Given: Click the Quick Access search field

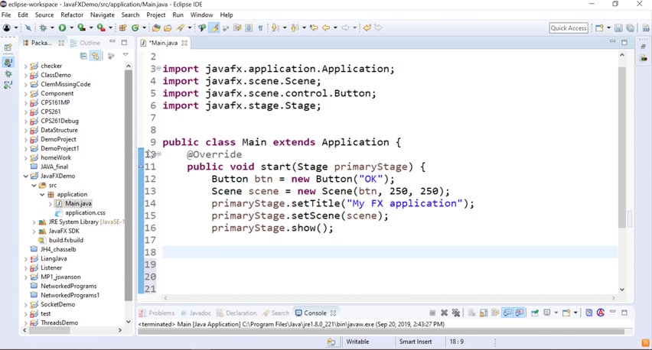Looking at the screenshot, I should [569, 28].
